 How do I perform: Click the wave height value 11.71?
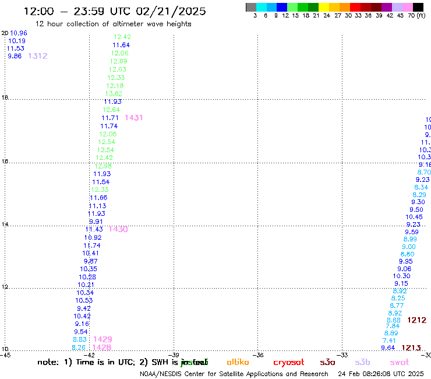110,118
